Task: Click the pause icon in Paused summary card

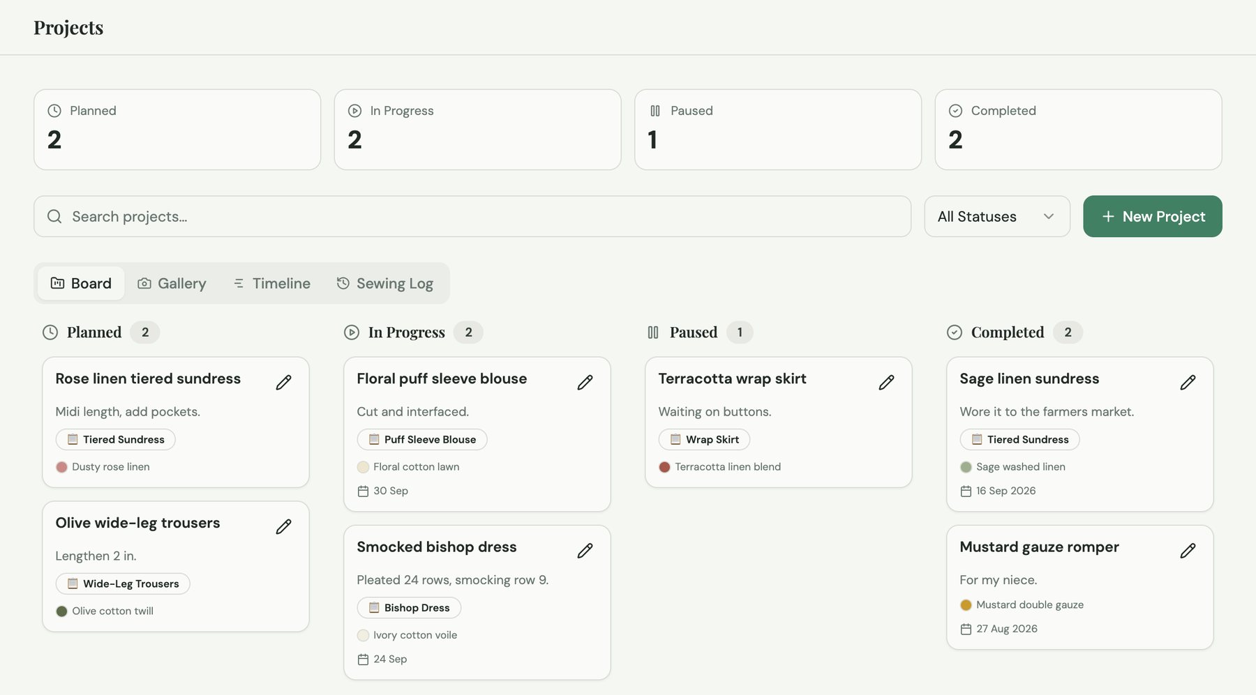Action: point(655,111)
